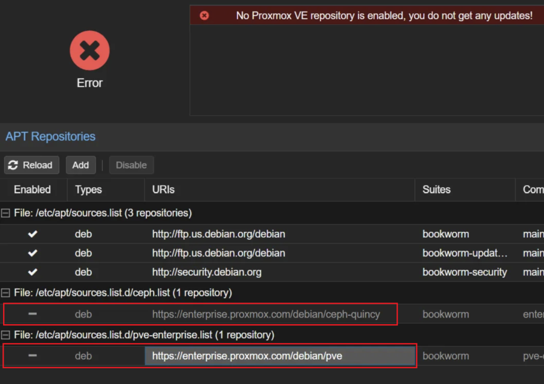Screen dimensions: 544x384
Task: Click the Add repository button
Action: (80, 165)
